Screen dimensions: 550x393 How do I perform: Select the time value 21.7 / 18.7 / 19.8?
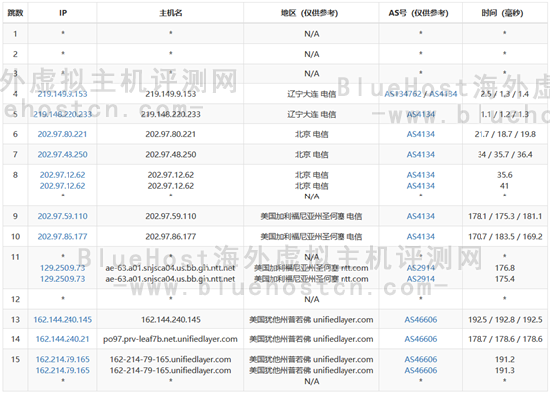tap(504, 134)
